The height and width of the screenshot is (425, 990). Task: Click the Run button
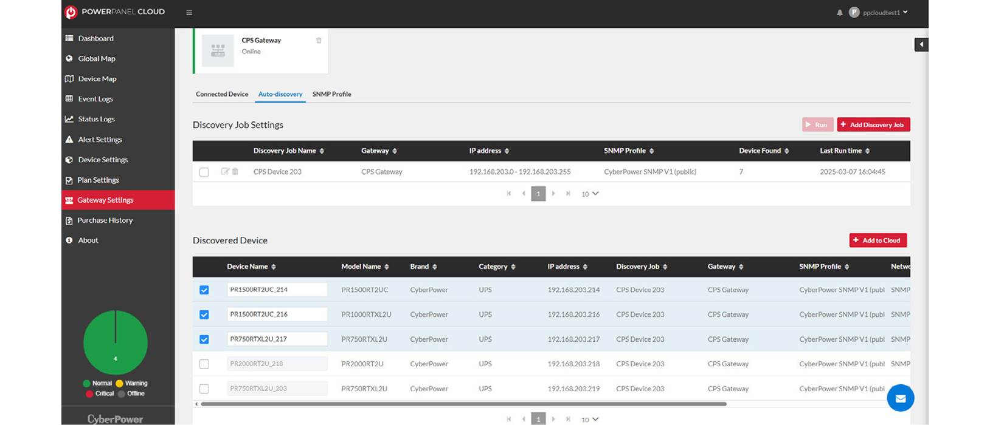click(x=817, y=124)
